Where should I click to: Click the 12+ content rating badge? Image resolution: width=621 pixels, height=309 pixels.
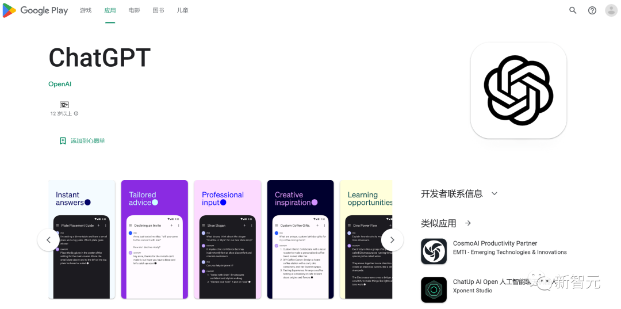pyautogui.click(x=64, y=105)
